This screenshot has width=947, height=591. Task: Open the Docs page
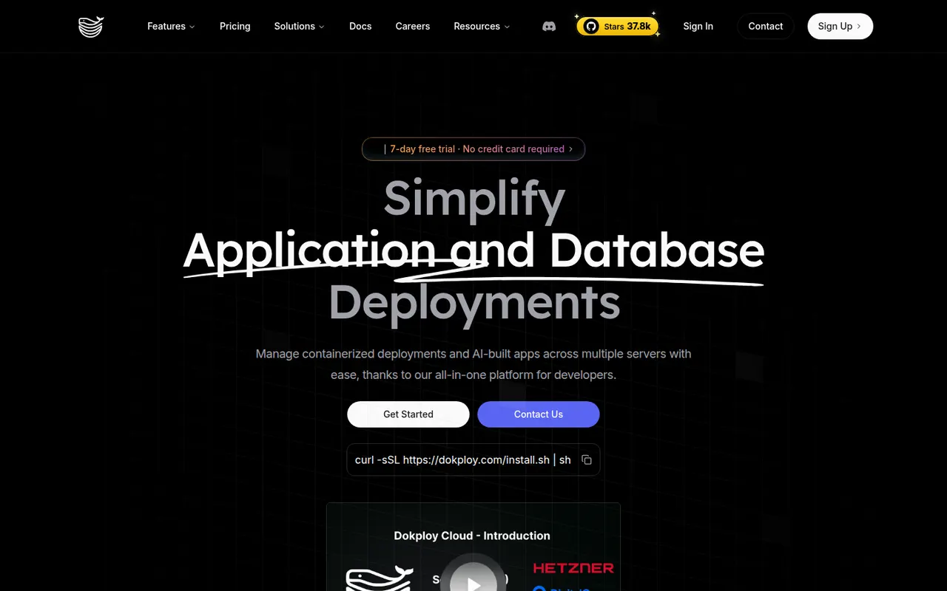[x=360, y=27]
